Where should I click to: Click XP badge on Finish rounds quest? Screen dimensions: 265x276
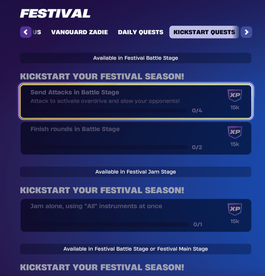click(235, 132)
